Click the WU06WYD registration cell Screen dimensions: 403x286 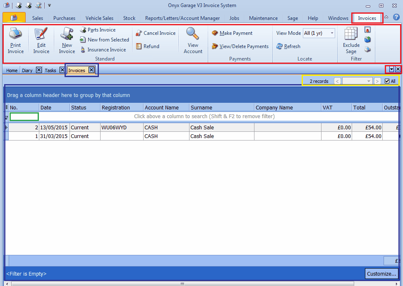(x=122, y=127)
